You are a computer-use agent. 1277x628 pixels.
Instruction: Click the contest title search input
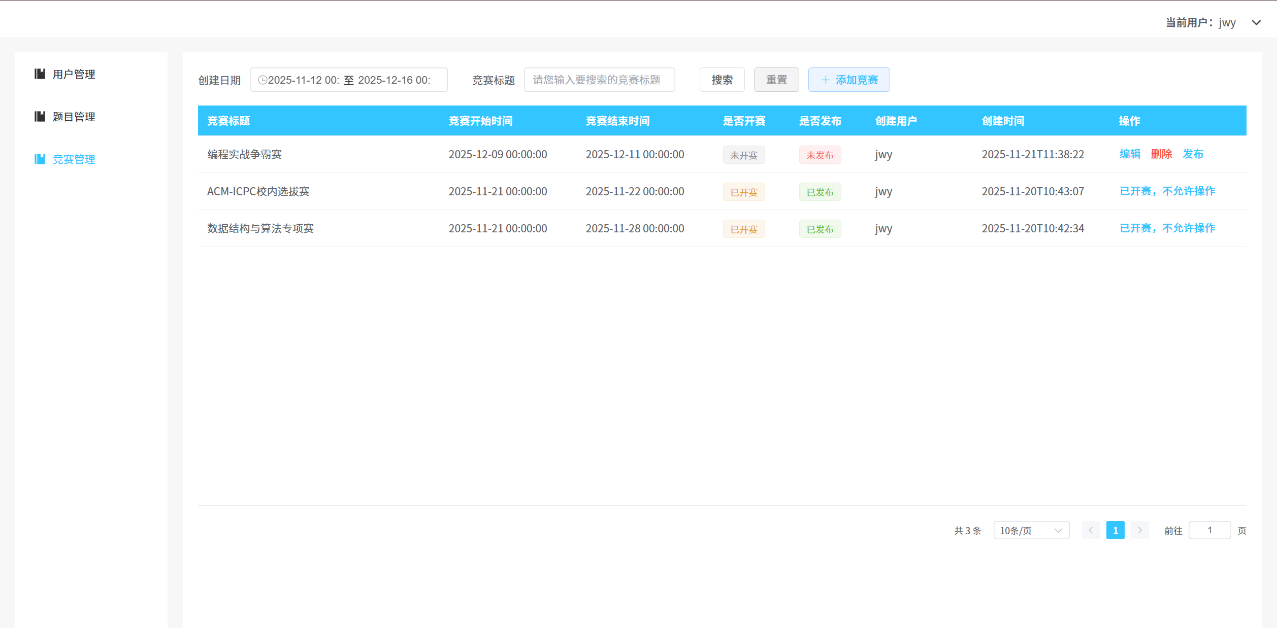(599, 80)
